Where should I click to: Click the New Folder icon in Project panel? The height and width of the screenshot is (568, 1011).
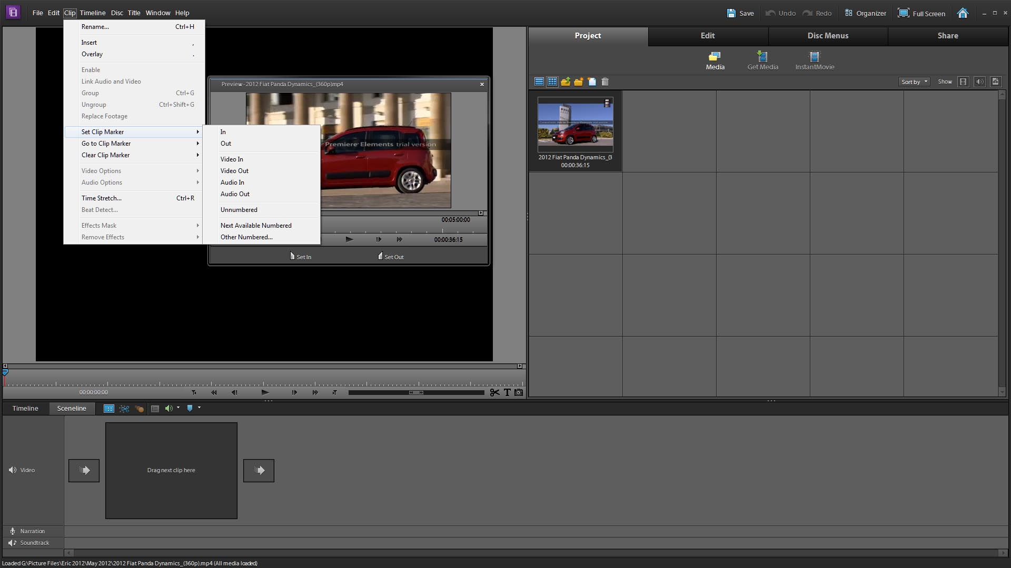point(578,82)
